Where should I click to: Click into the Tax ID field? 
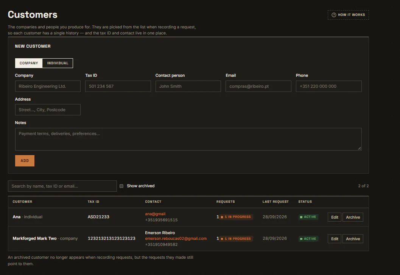tap(118, 86)
